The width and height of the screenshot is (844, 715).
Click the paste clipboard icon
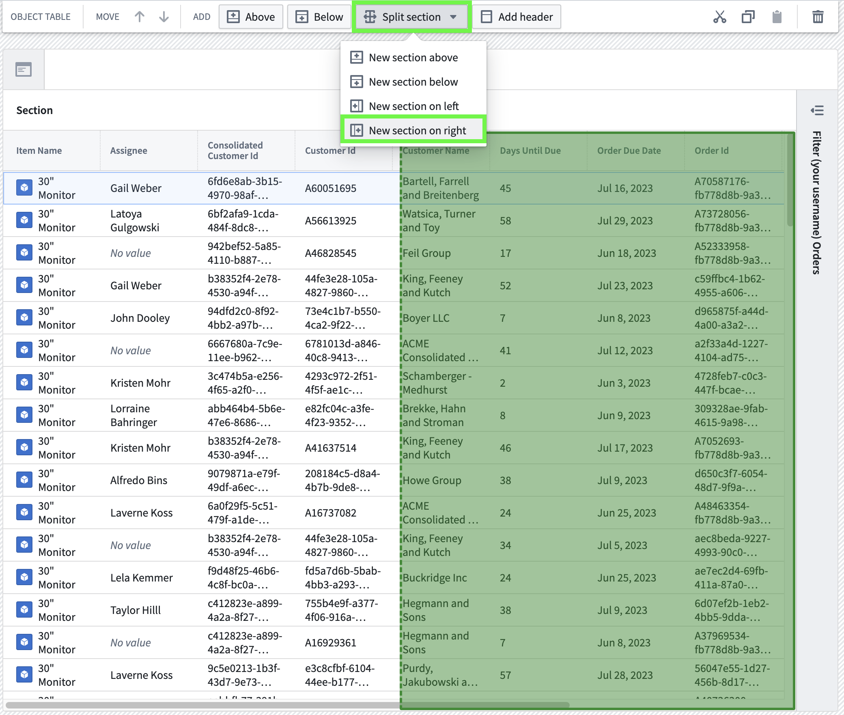(x=777, y=17)
